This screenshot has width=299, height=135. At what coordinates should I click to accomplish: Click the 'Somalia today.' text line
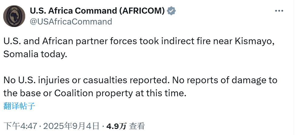coord(35,54)
